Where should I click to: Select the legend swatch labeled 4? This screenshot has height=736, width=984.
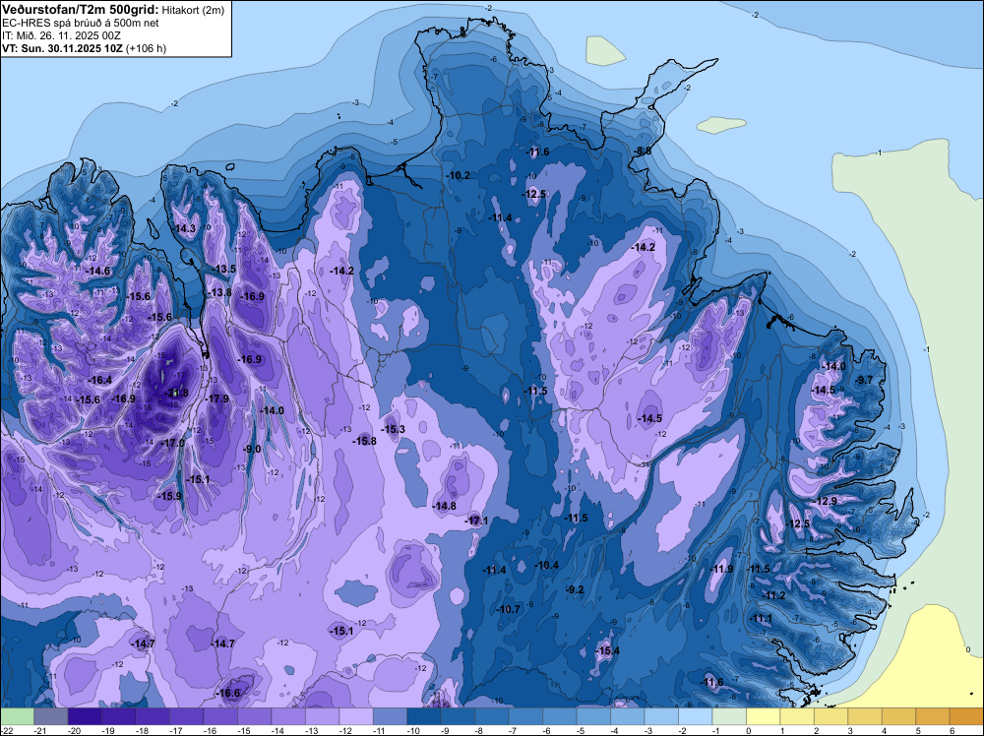pos(898,716)
